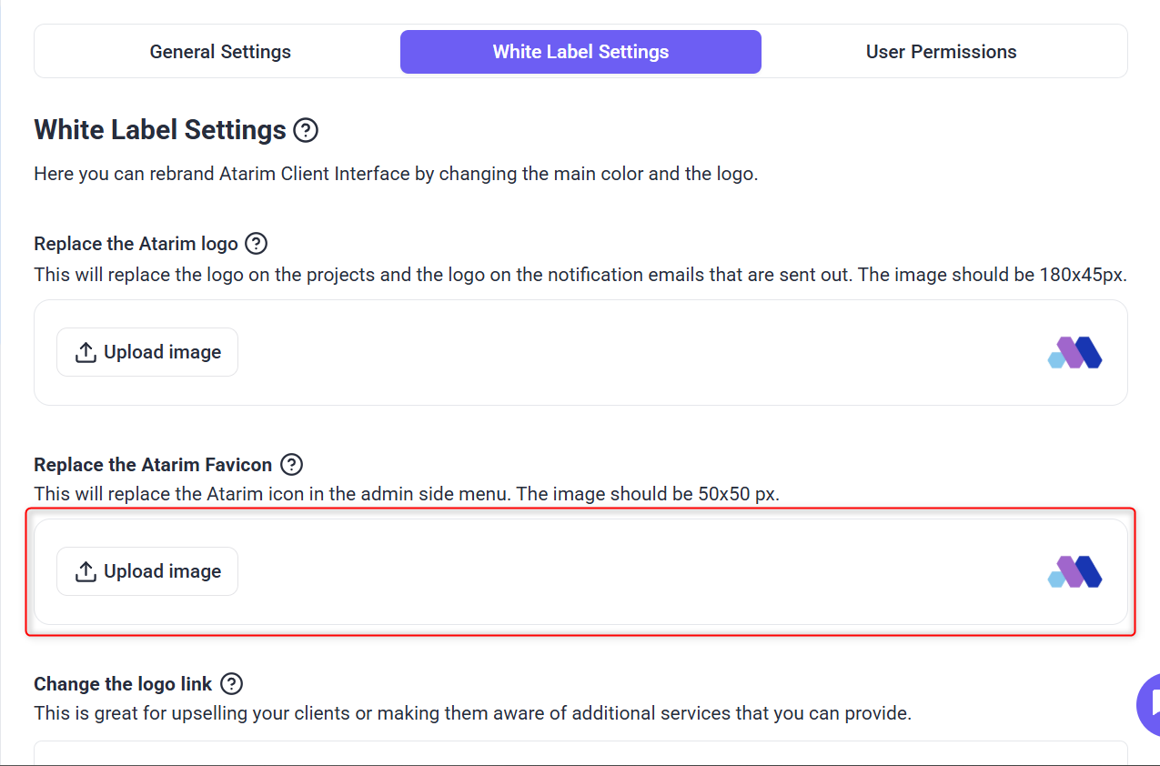This screenshot has height=766, width=1160.
Task: Select the White Label Settings tab
Action: (580, 52)
